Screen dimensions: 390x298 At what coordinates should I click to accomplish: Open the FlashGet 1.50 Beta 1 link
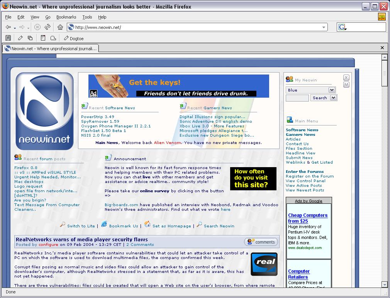pos(103,130)
